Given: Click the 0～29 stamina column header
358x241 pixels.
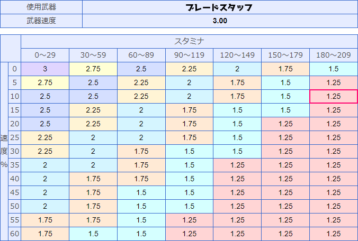Looking at the screenshot, I should coord(45,55).
